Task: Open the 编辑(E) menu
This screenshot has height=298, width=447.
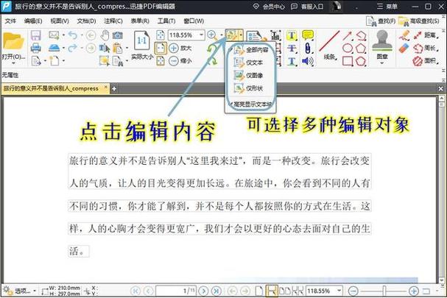Action: coord(33,21)
